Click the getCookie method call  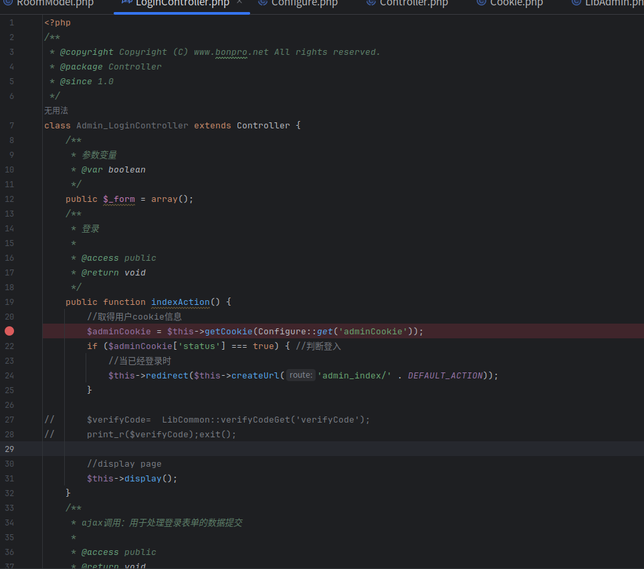(x=228, y=331)
